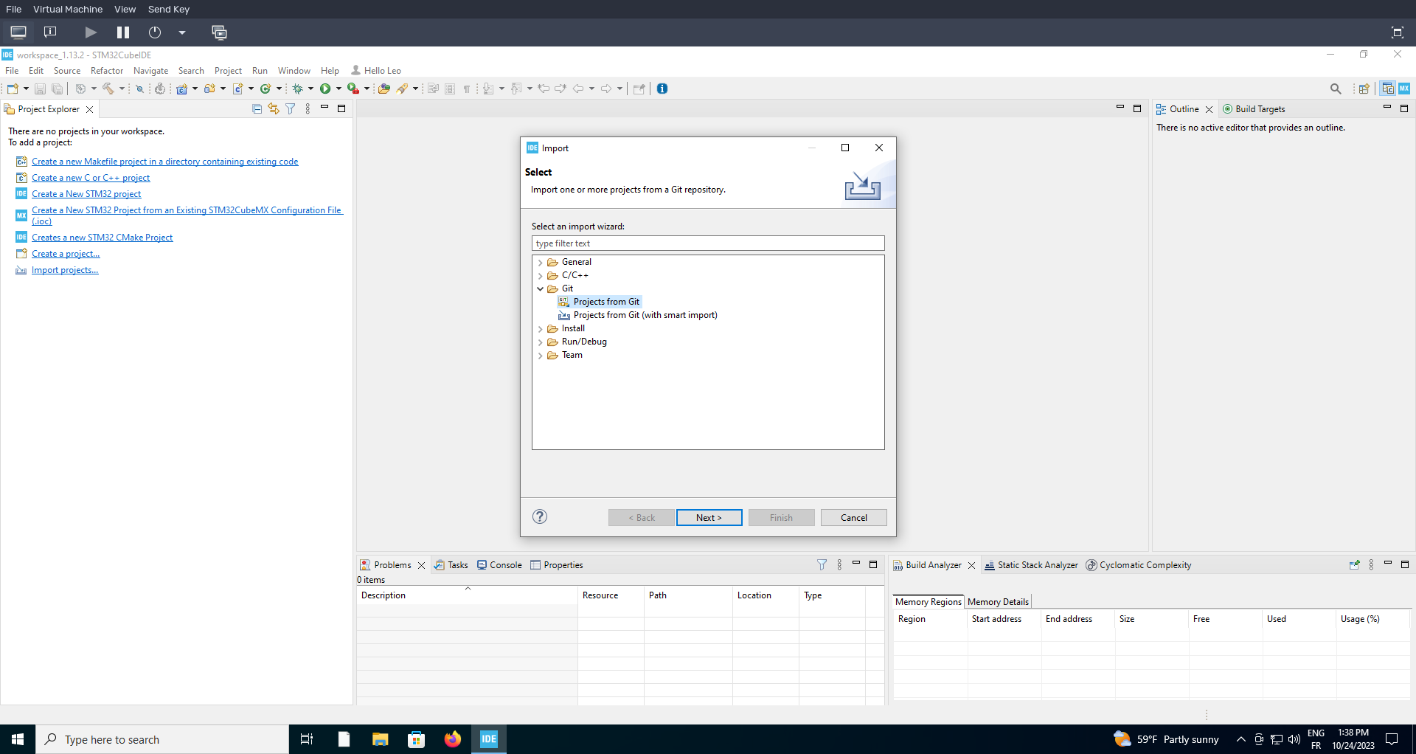Open the dropdown arrow next to Build hammer
The width and height of the screenshot is (1416, 754).
click(122, 89)
